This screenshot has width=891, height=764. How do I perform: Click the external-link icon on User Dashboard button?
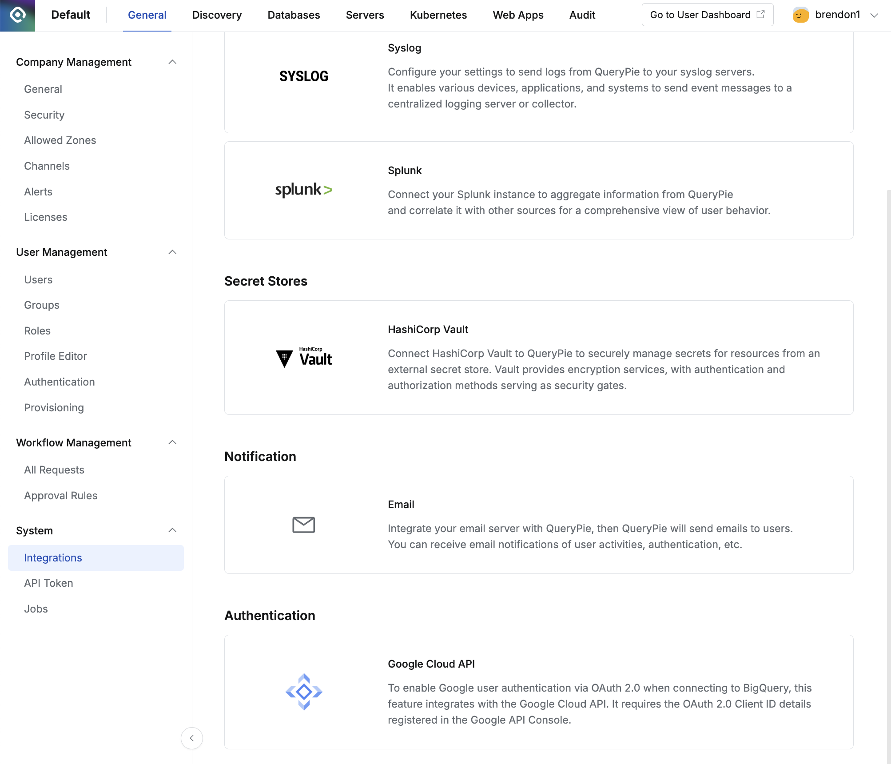pyautogui.click(x=760, y=14)
